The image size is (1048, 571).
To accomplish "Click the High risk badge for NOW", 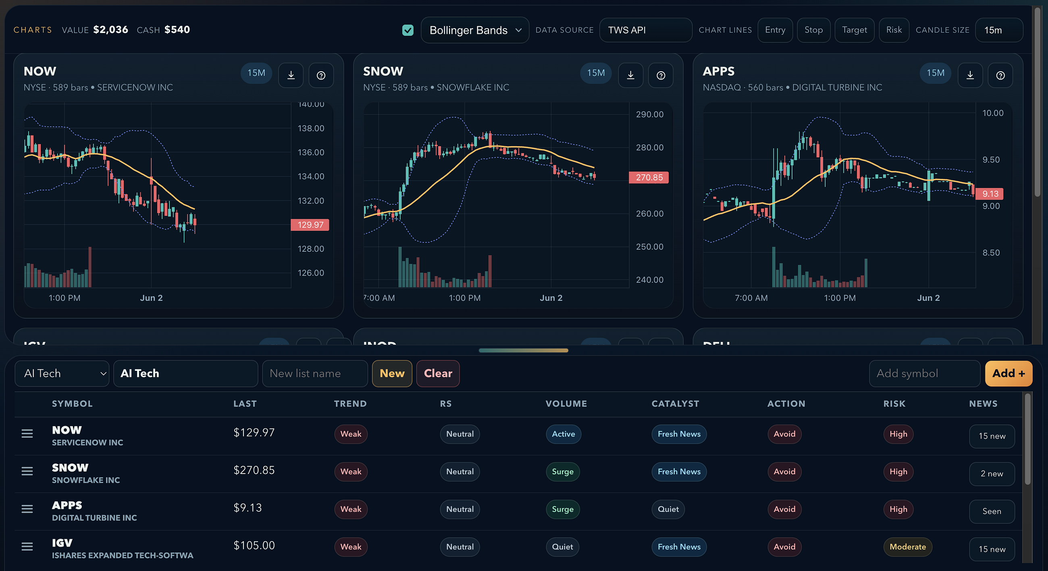I will pyautogui.click(x=898, y=434).
